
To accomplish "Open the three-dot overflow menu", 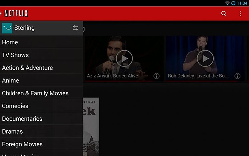I will (x=241, y=14).
